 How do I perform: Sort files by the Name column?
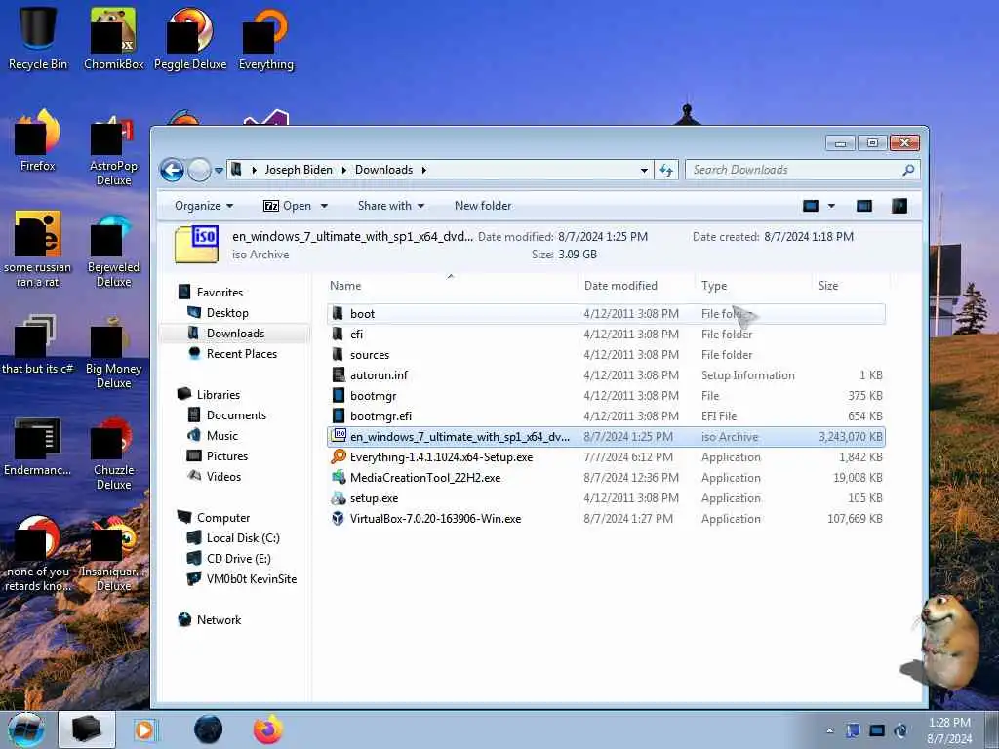pos(345,286)
